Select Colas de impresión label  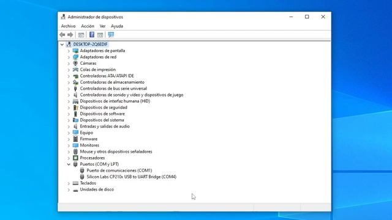point(98,70)
